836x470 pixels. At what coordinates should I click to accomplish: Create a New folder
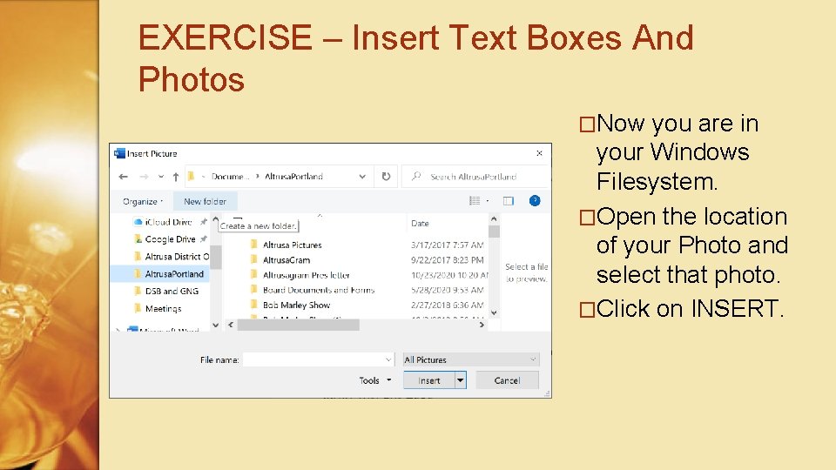pos(205,201)
